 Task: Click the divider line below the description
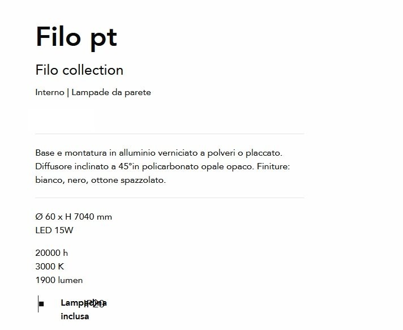coord(170,198)
